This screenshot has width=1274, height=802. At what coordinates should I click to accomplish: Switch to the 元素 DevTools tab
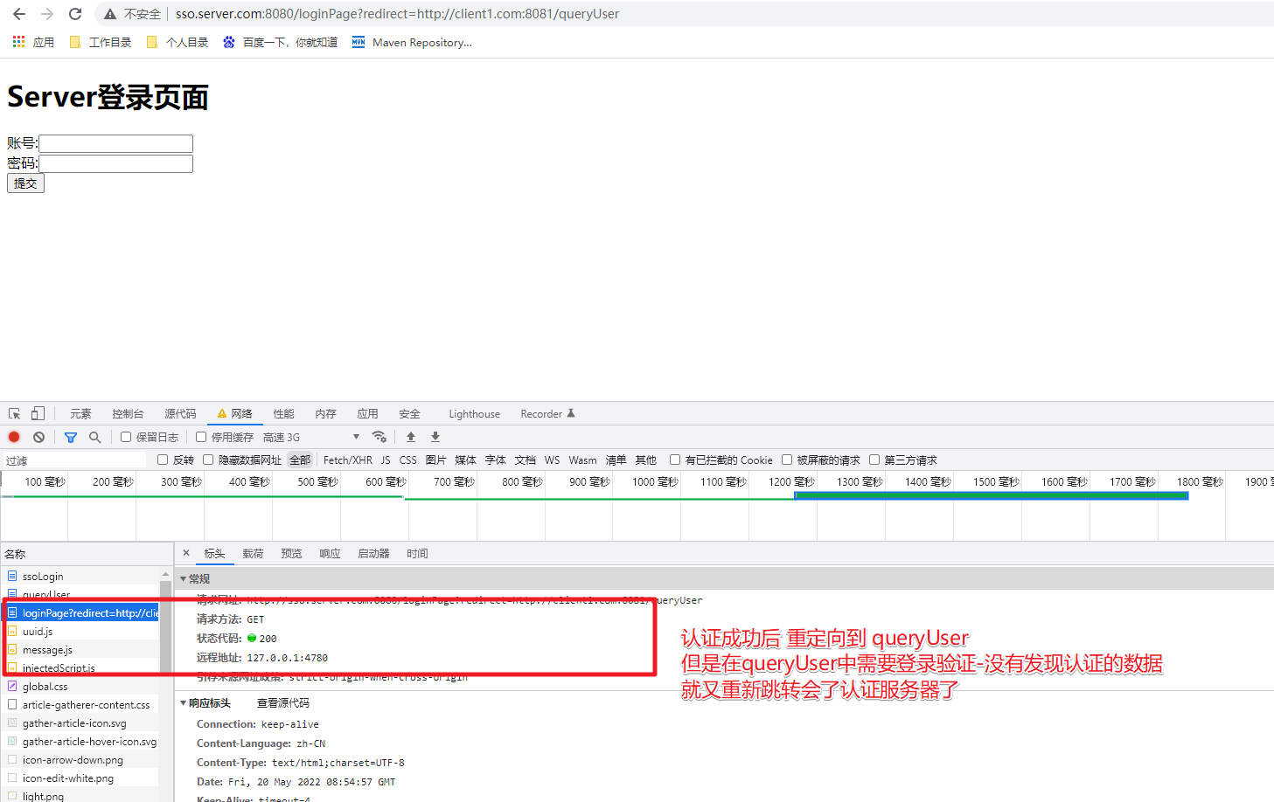click(x=80, y=414)
